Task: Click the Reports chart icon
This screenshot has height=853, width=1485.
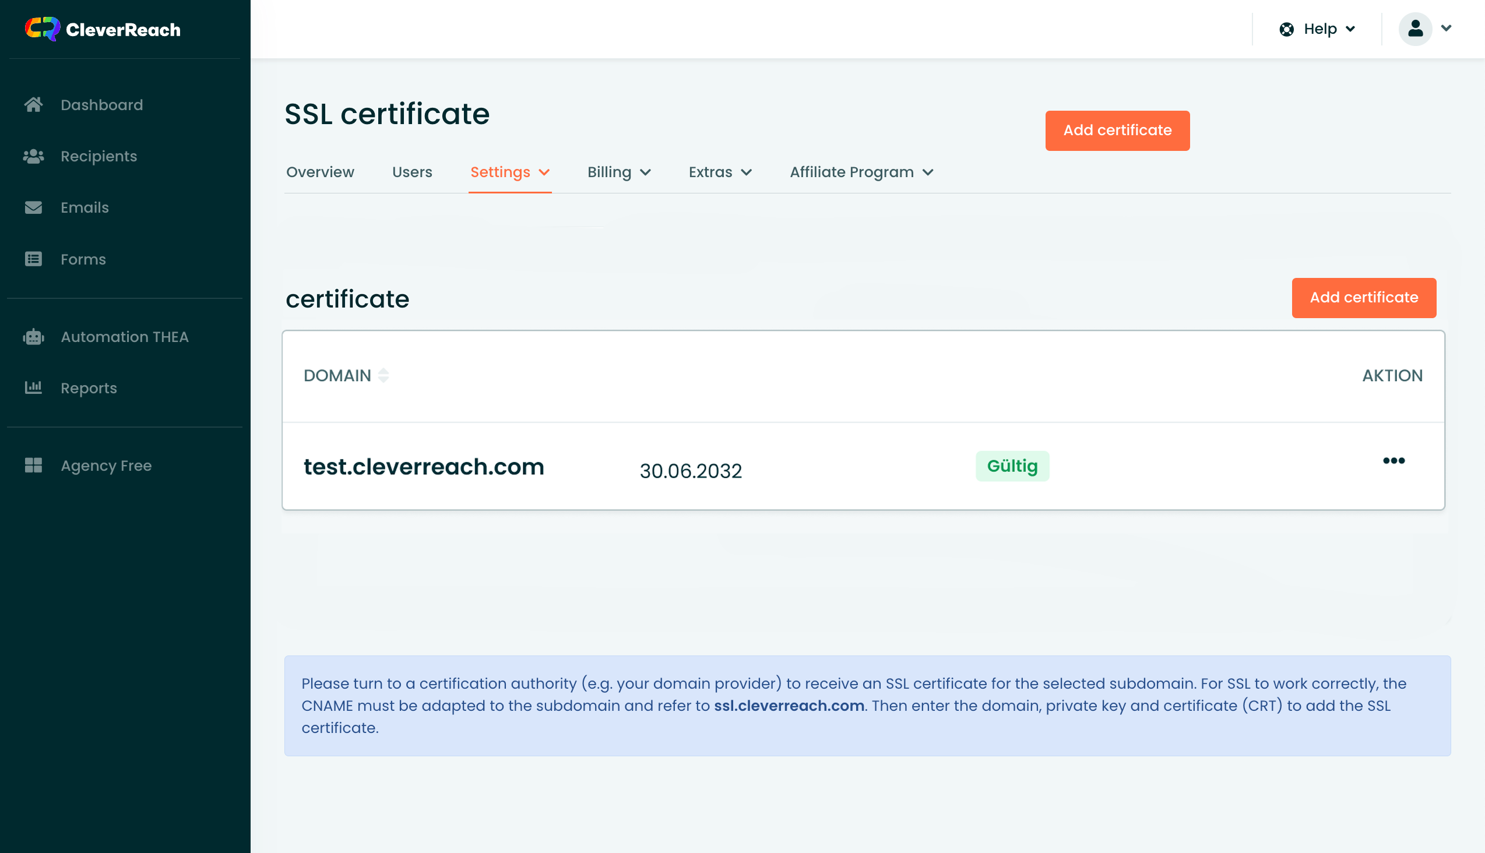Action: (x=33, y=388)
